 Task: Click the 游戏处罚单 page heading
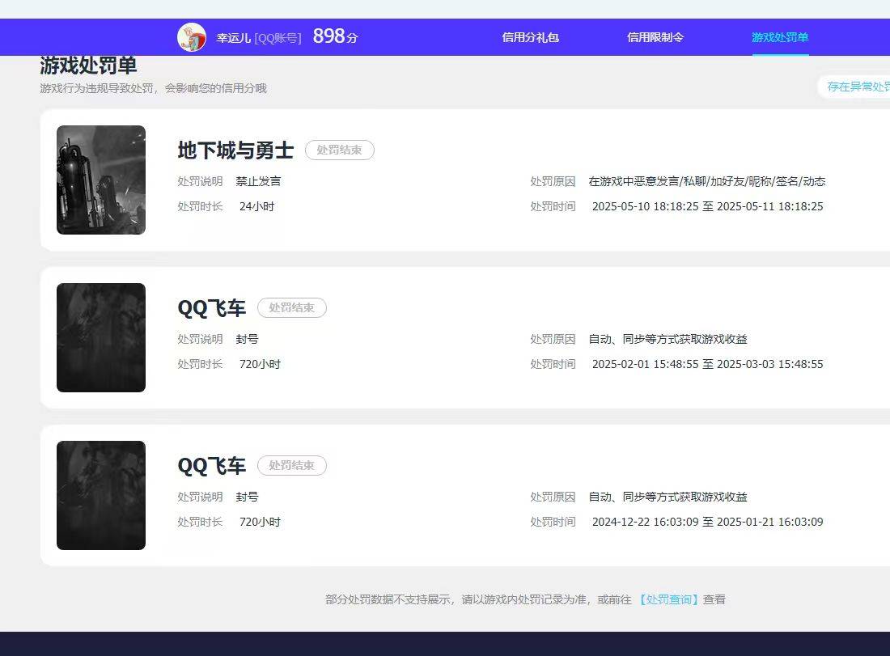pyautogui.click(x=88, y=66)
